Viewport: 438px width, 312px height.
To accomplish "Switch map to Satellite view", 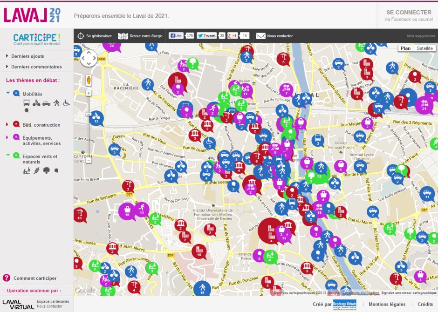I will [424, 48].
